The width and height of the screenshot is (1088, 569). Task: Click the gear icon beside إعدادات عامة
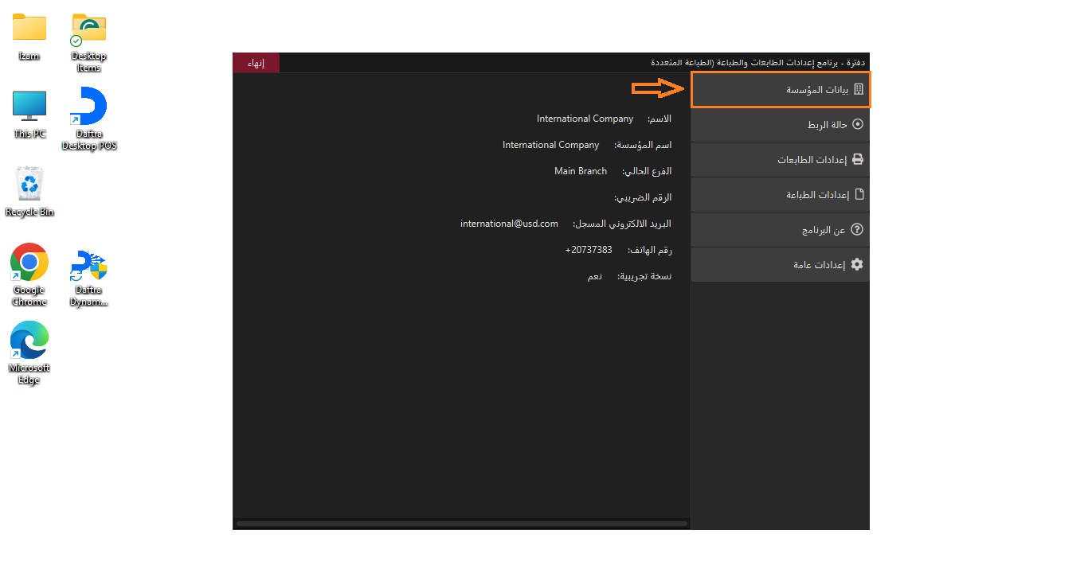[857, 264]
